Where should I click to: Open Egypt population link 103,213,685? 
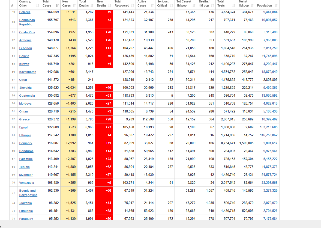pos(269,127)
